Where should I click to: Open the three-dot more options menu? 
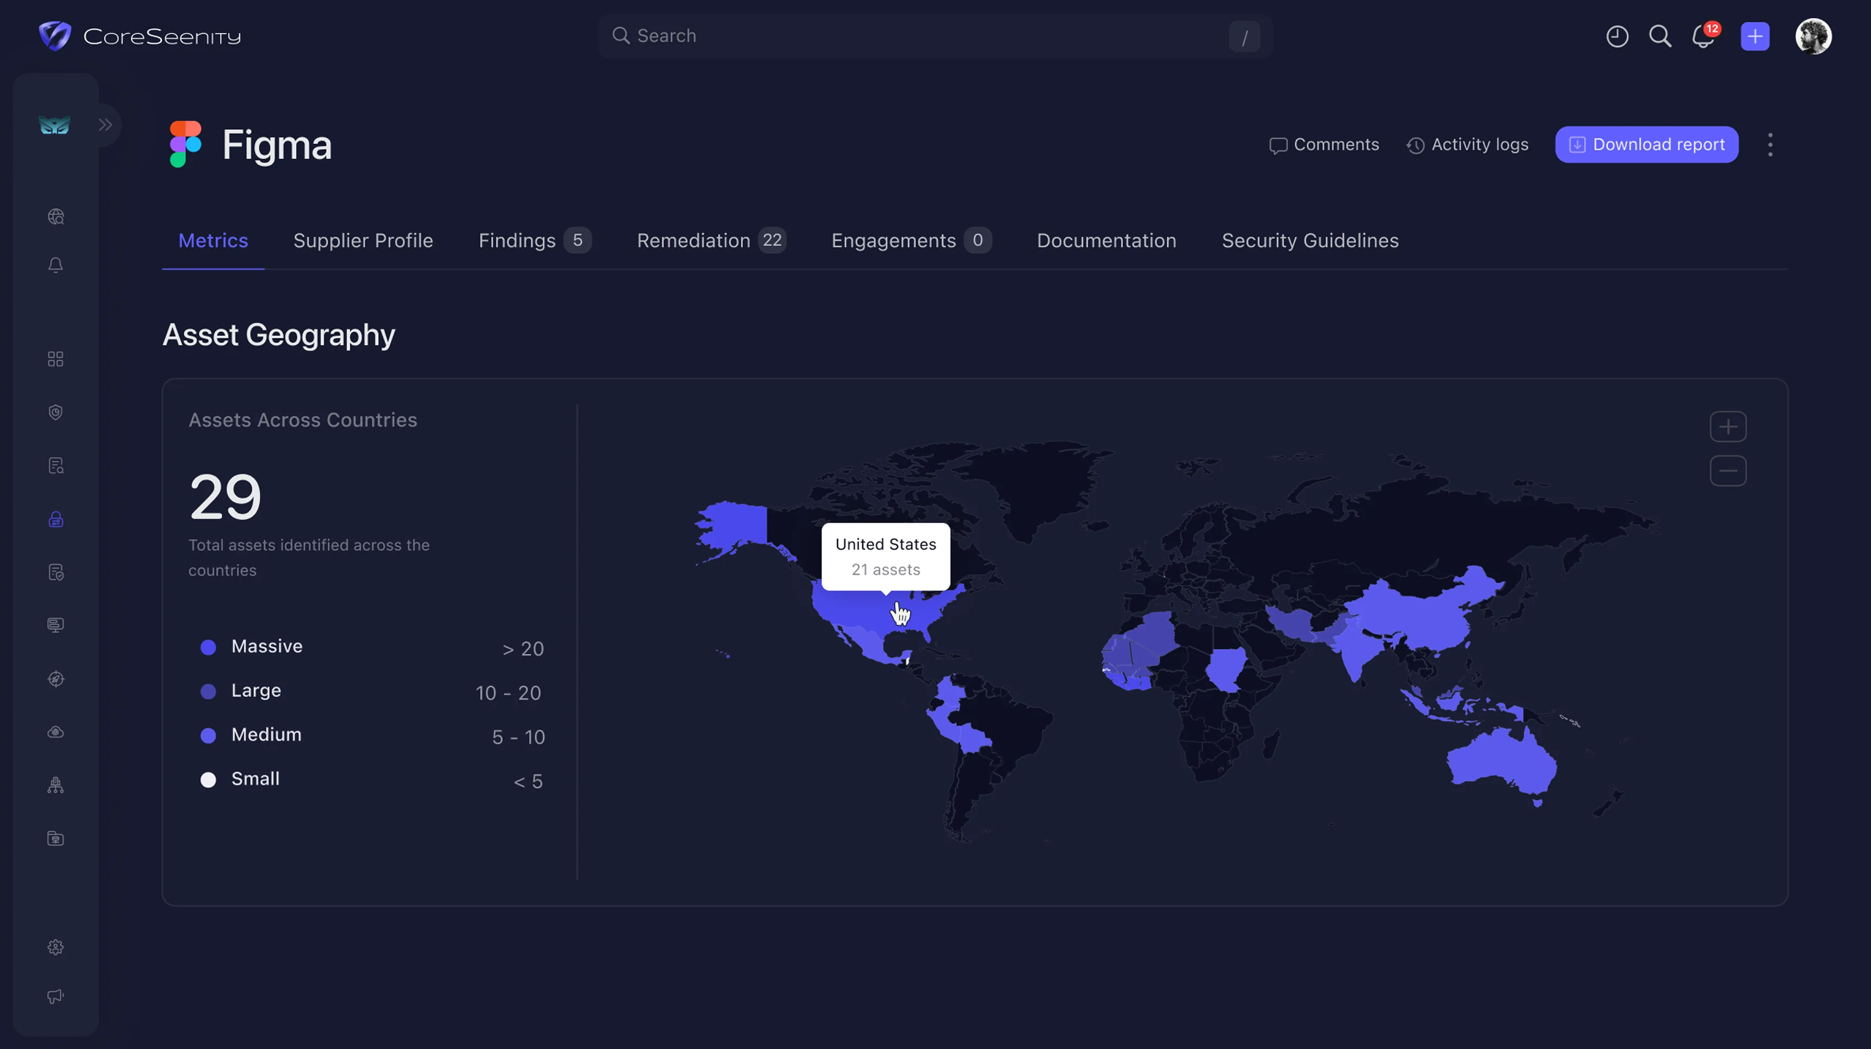(1770, 144)
